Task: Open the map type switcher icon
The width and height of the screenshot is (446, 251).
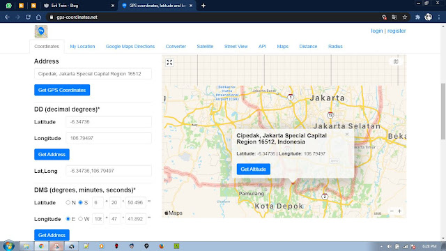Action: [x=396, y=61]
